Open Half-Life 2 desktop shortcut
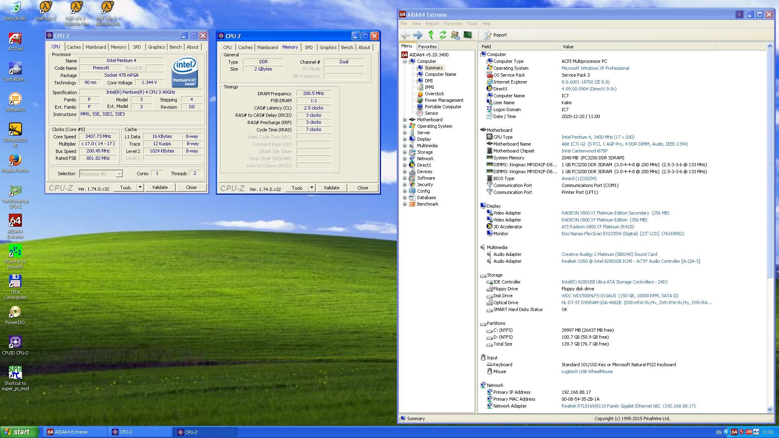The image size is (779, 438). [x=46, y=11]
